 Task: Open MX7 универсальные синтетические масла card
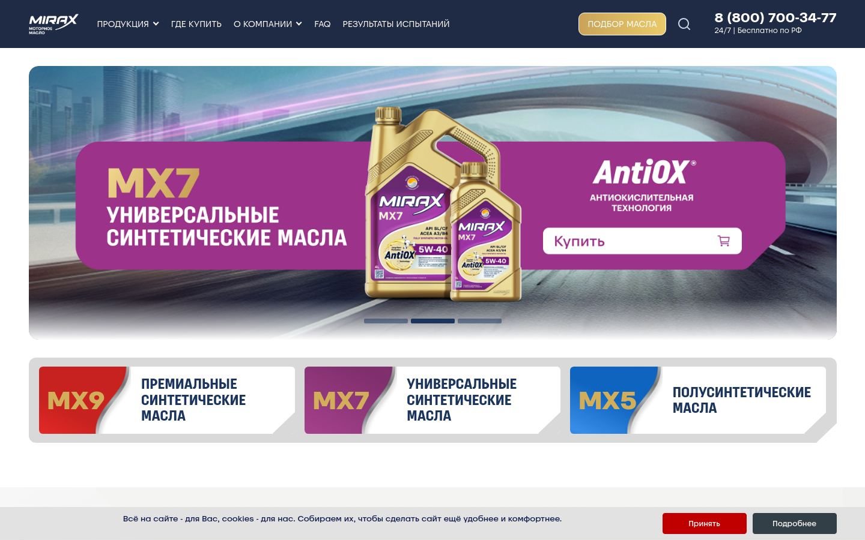click(432, 400)
